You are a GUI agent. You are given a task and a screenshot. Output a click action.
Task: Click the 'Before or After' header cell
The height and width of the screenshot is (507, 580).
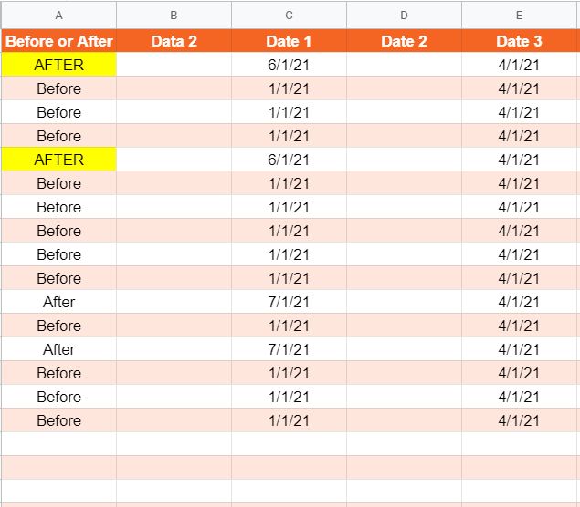point(58,41)
